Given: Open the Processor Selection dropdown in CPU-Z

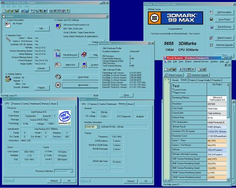Looking at the screenshot, I should 71,171.
